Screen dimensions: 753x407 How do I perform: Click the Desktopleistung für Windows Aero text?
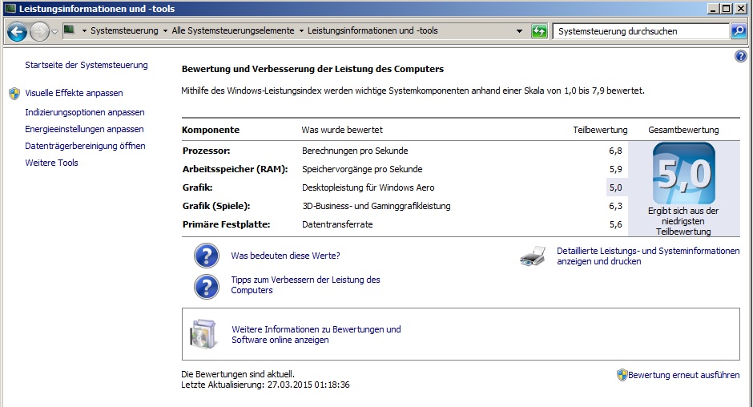coord(368,188)
